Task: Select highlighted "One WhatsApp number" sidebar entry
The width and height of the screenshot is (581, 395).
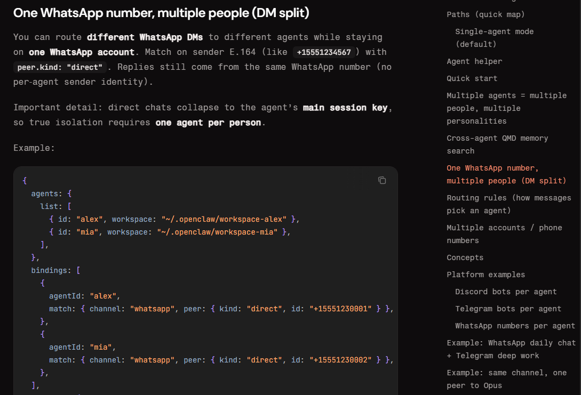Action: coord(506,174)
